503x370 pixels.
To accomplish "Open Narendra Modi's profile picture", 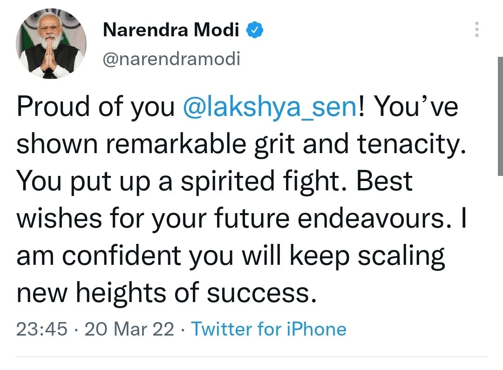I will tap(51, 44).
